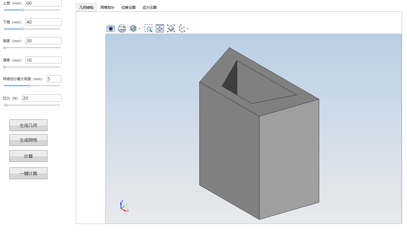Open the 位移云图 tab

click(x=129, y=8)
